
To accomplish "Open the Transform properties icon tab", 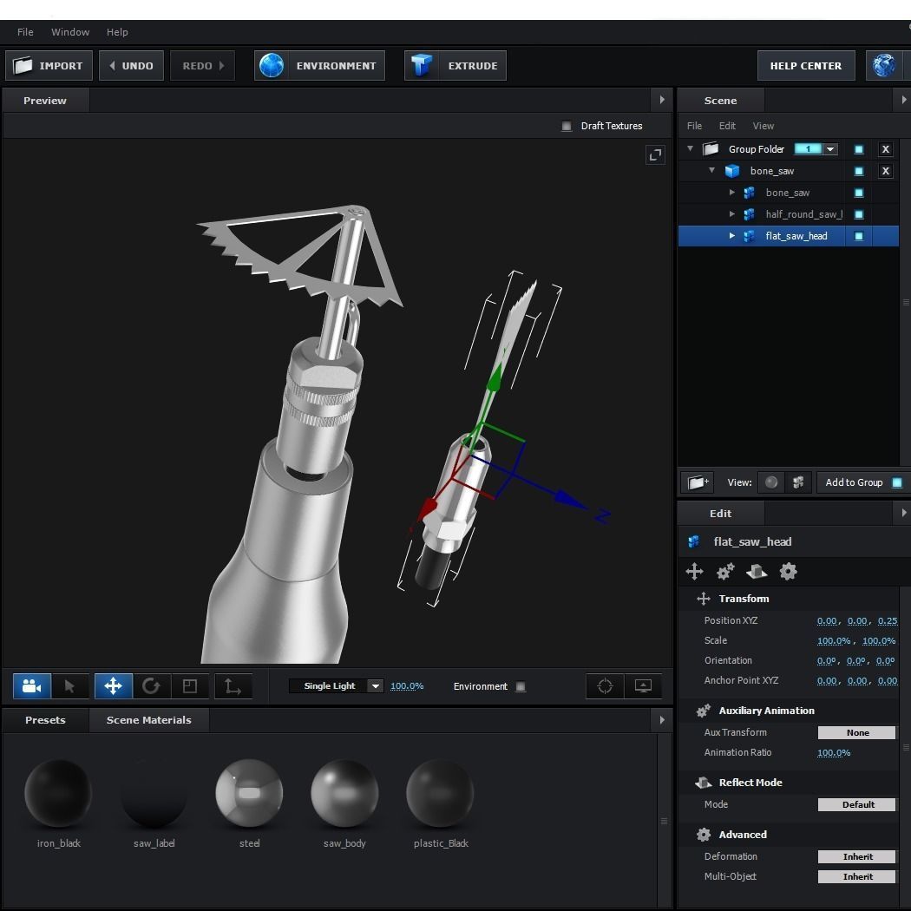I will pos(694,571).
